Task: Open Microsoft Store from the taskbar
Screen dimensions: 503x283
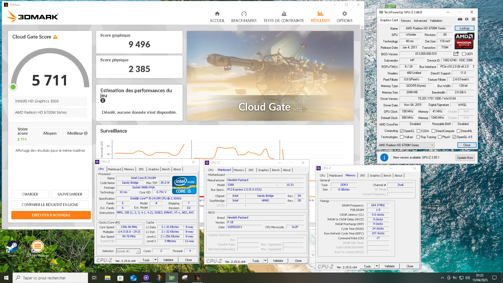Action: [120, 278]
